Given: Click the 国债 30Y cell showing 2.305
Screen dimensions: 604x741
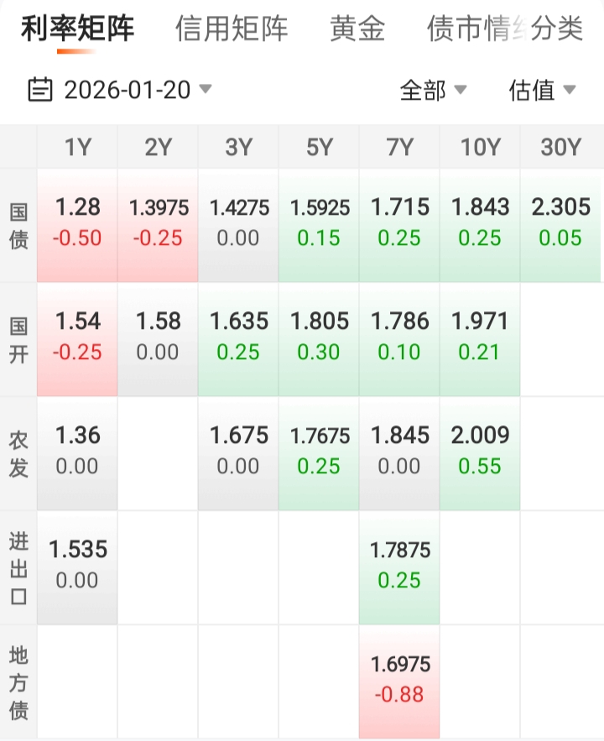Looking at the screenshot, I should click(x=560, y=223).
